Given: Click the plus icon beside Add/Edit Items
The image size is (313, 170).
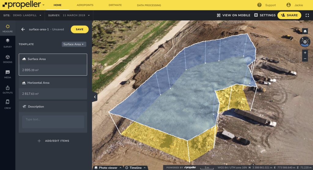Looking at the screenshot, I should pyautogui.click(x=39, y=141).
